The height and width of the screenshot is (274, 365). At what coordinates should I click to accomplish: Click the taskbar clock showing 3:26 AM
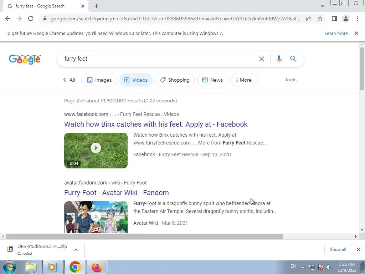tap(347, 267)
